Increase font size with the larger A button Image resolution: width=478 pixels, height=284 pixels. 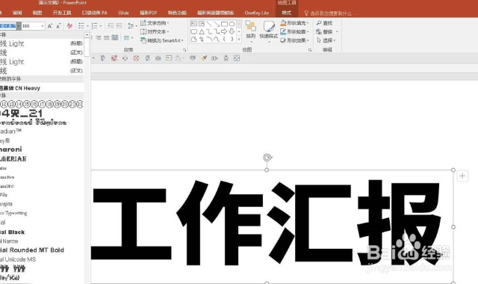(50, 26)
